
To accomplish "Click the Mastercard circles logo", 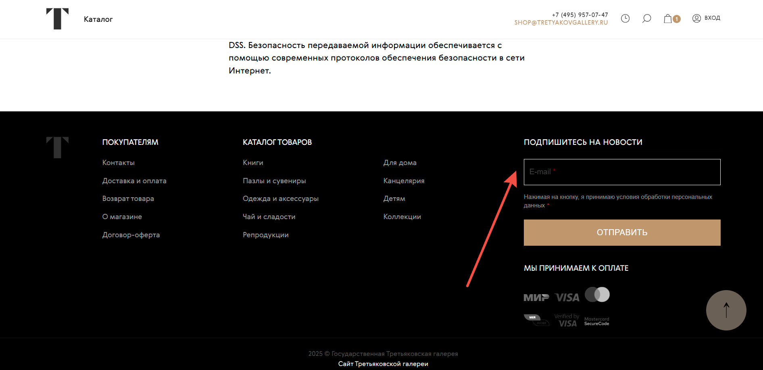I will pos(597,295).
